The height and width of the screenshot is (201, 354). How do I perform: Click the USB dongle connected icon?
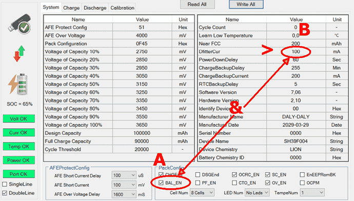pyautogui.click(x=19, y=24)
